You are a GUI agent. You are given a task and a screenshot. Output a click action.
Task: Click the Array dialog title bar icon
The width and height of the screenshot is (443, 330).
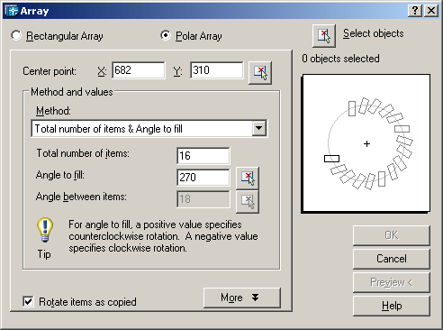tap(12, 11)
